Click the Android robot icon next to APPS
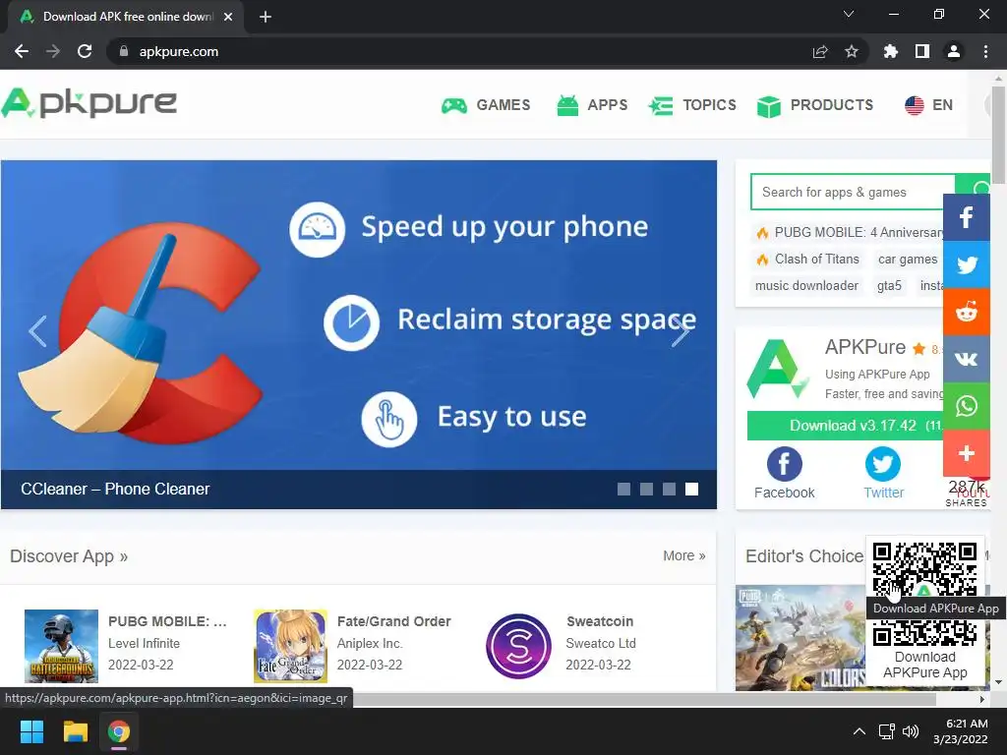Screen dimensions: 1007x755 click(567, 105)
